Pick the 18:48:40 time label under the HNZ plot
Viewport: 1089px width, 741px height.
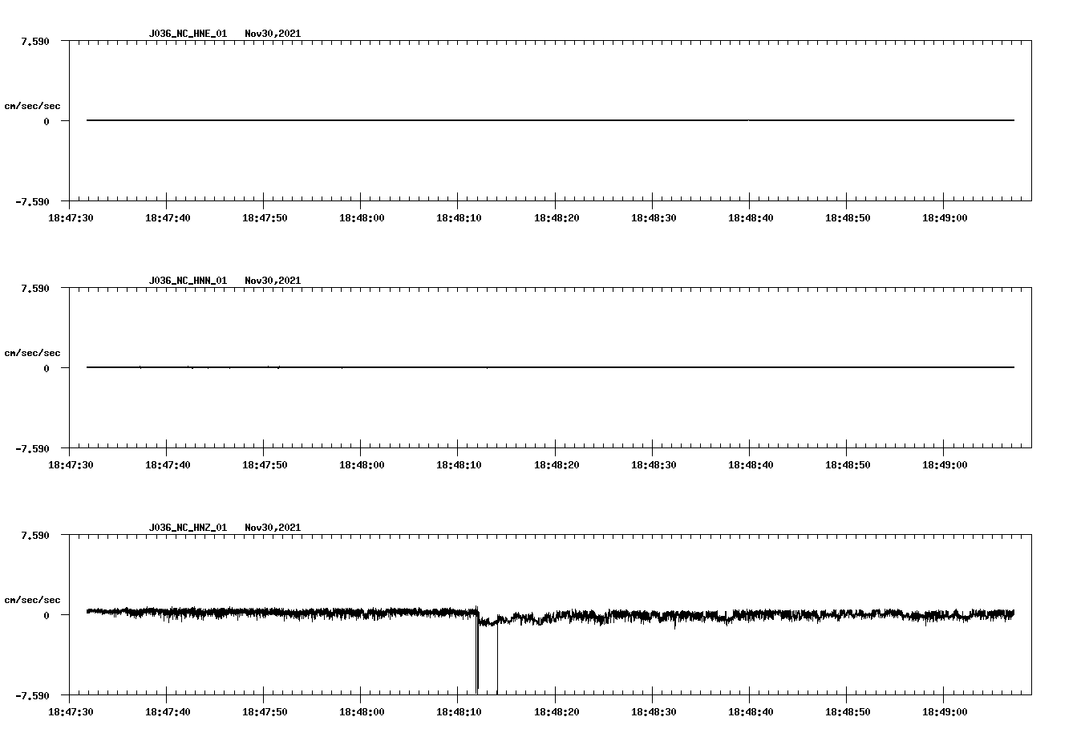750,711
